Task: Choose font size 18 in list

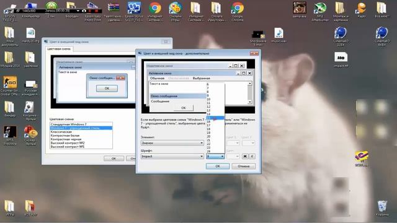Action: [x=215, y=129]
